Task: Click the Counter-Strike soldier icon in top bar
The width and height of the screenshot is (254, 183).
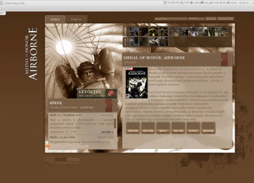Action: pos(173,3)
